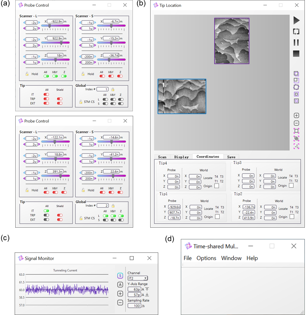Click the Y-Axis Range upper field showing 63p
Image resolution: width=306 pixels, height=315 pixels.
click(x=134, y=289)
